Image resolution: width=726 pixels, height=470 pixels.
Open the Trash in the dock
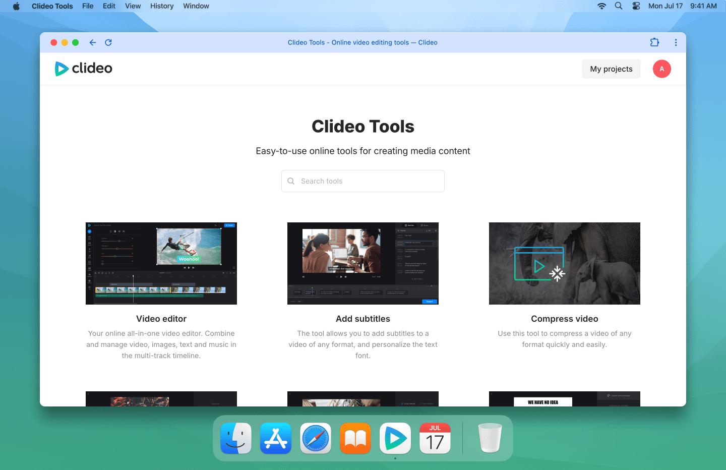(490, 438)
